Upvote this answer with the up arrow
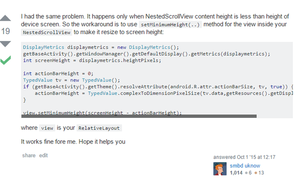 pyautogui.click(x=5, y=18)
